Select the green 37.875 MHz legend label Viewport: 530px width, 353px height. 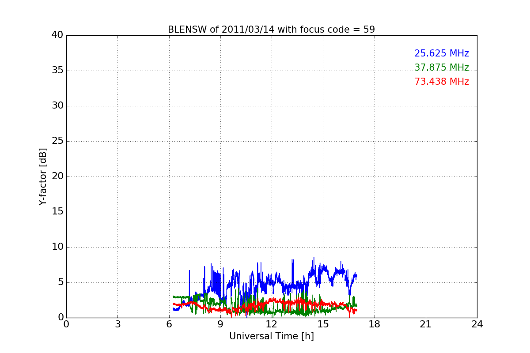442,68
